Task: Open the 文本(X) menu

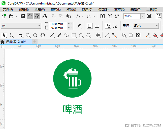Action: click(119, 10)
